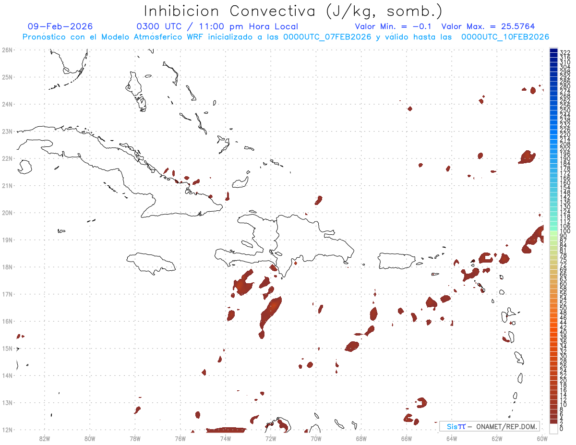Click the 'SisTT - ONAMET/REP.DOM.' credit box
The height and width of the screenshot is (445, 576).
[x=489, y=426]
